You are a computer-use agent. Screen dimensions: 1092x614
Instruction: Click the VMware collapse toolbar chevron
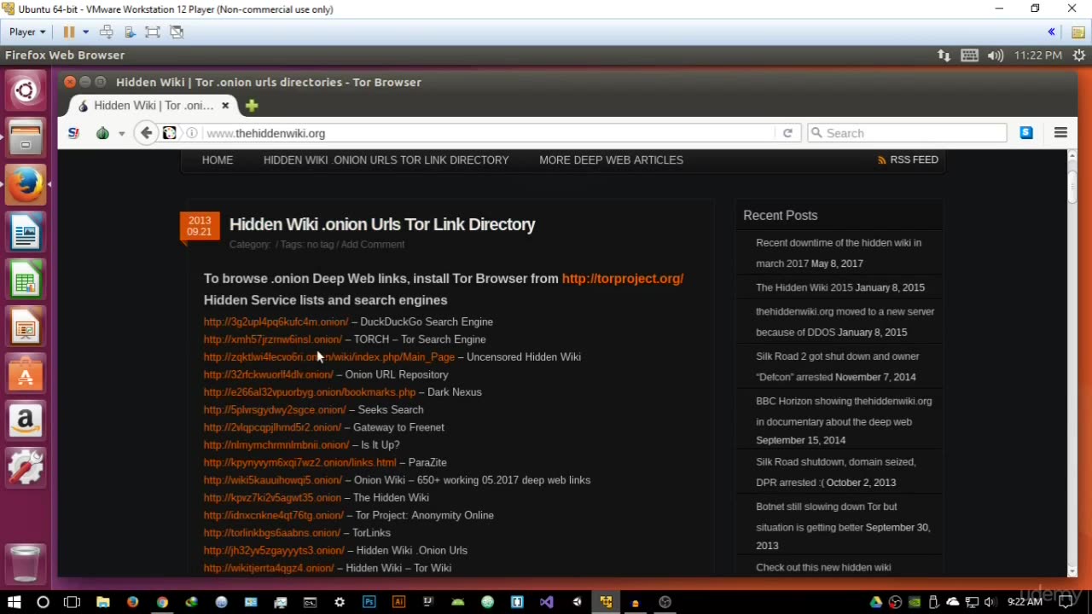pyautogui.click(x=1051, y=32)
